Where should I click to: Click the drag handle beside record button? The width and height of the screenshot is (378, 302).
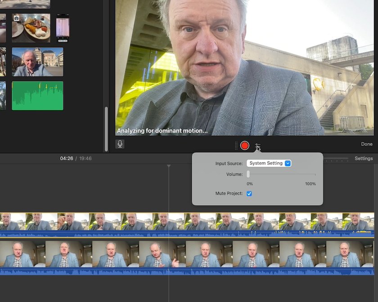click(236, 146)
